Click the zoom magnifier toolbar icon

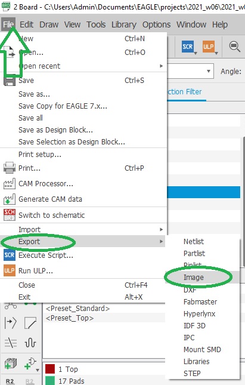click(234, 47)
